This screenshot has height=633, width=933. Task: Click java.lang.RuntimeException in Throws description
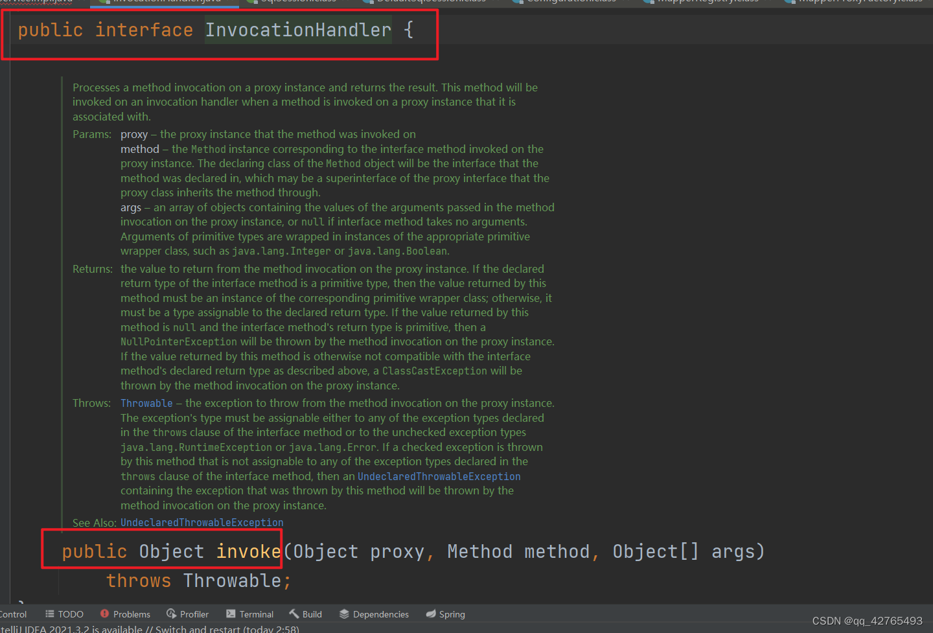coord(196,447)
